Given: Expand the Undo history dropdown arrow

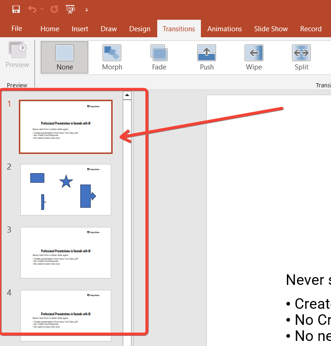Looking at the screenshot, I should 42,9.
